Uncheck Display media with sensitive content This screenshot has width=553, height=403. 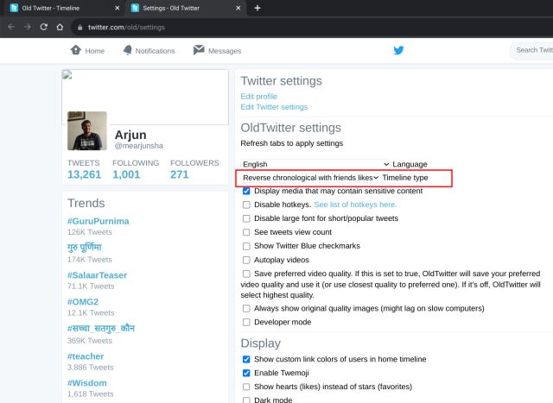246,191
